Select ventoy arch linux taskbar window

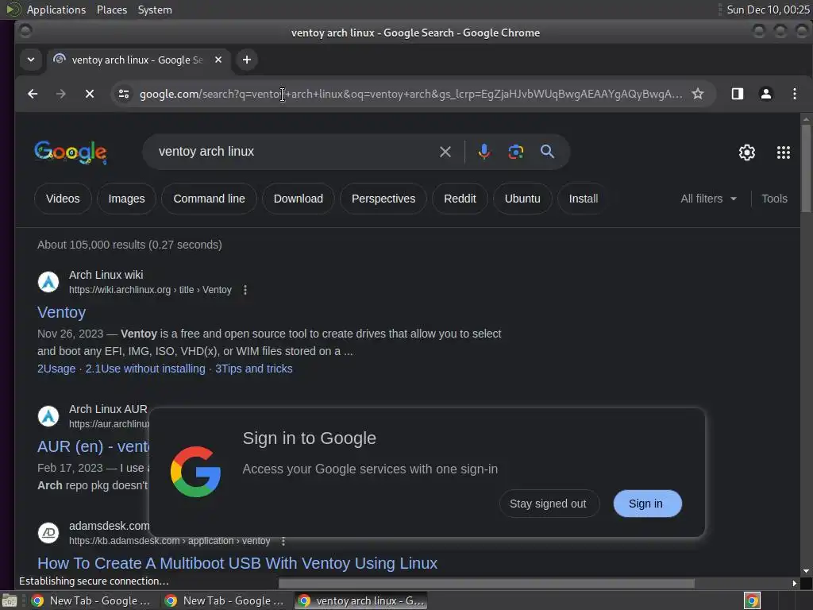361,600
